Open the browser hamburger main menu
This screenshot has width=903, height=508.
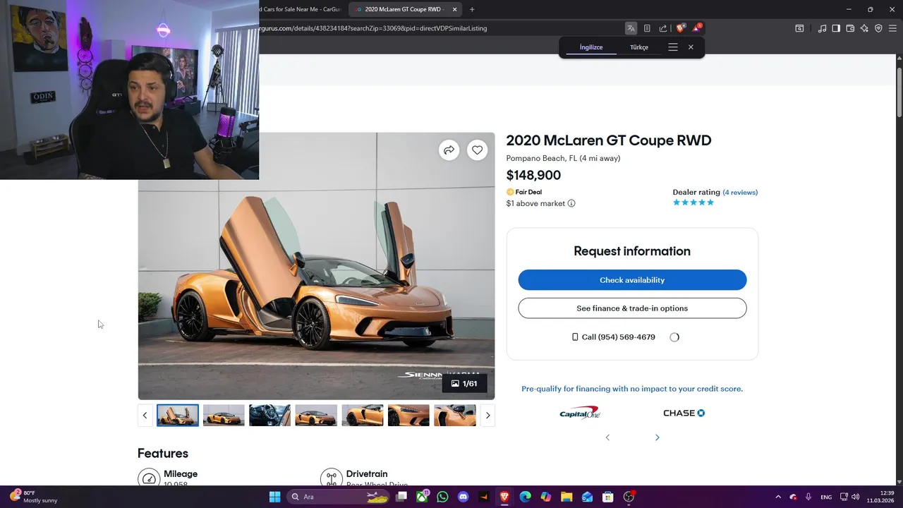tap(893, 28)
